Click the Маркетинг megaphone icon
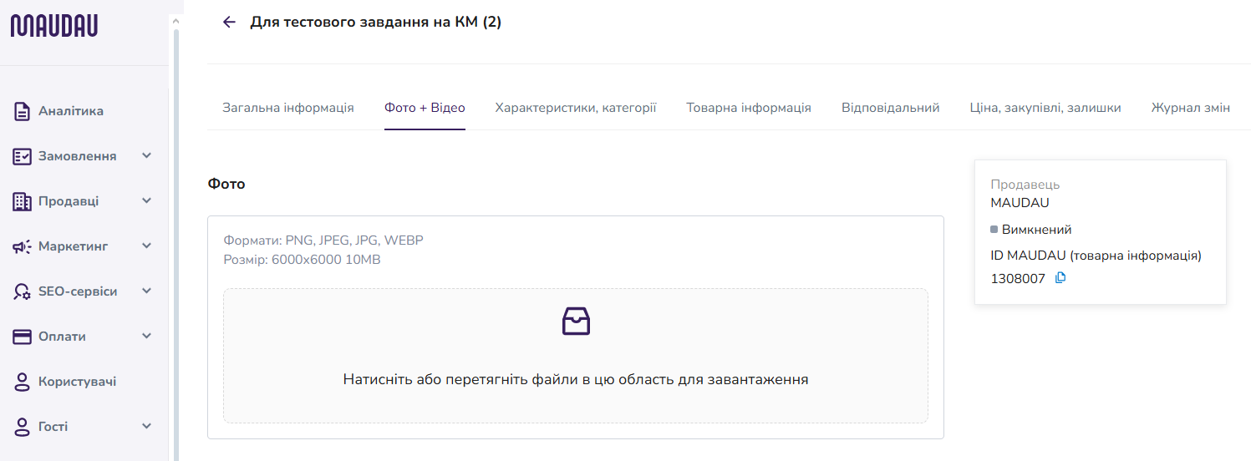 pos(23,246)
